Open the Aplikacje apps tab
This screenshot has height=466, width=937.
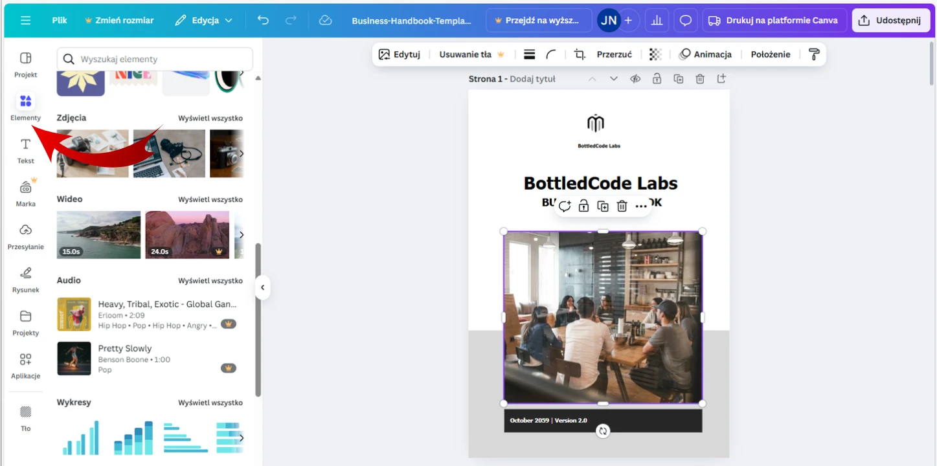point(26,366)
